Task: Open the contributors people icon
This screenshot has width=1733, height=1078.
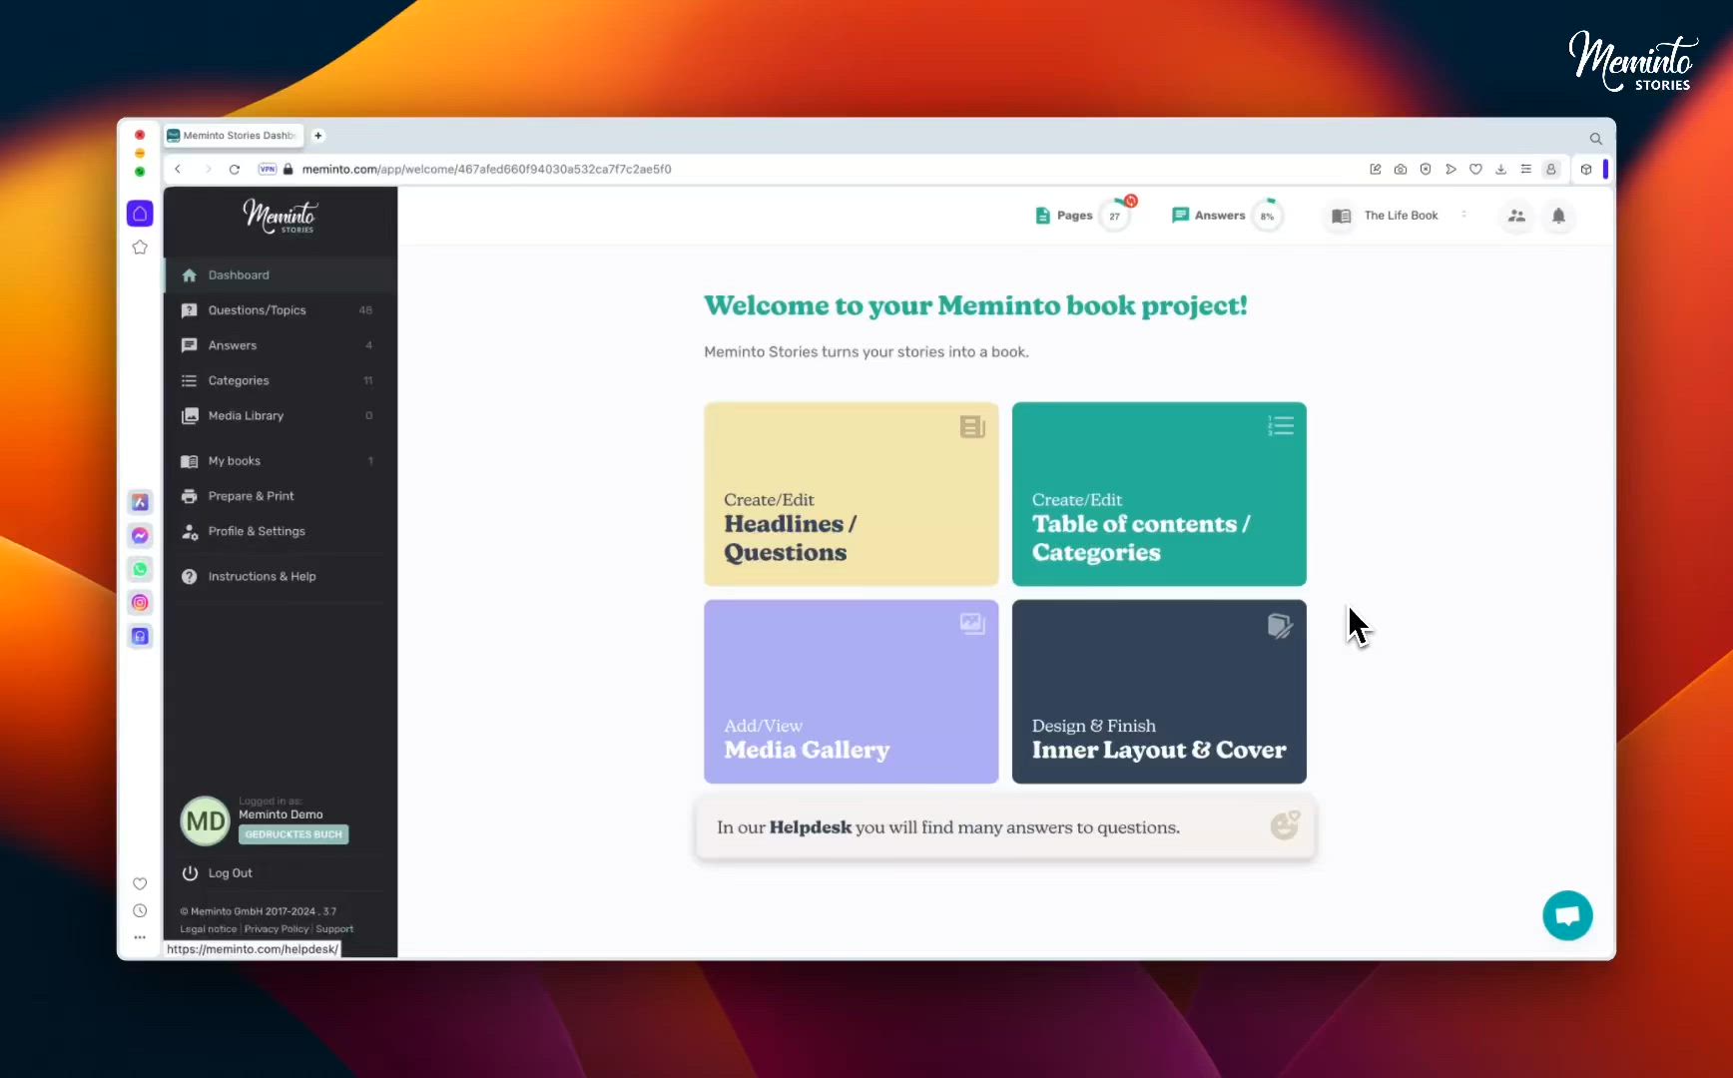Action: coord(1516,216)
